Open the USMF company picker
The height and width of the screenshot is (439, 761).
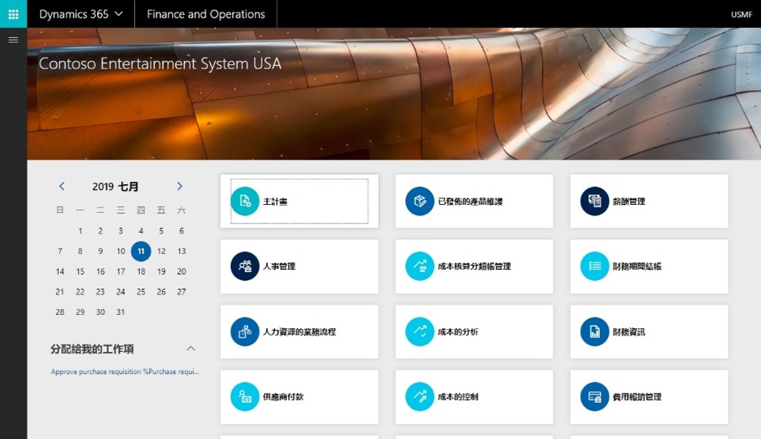[x=742, y=14]
